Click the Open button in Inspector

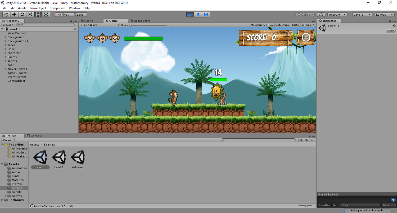(390, 31)
